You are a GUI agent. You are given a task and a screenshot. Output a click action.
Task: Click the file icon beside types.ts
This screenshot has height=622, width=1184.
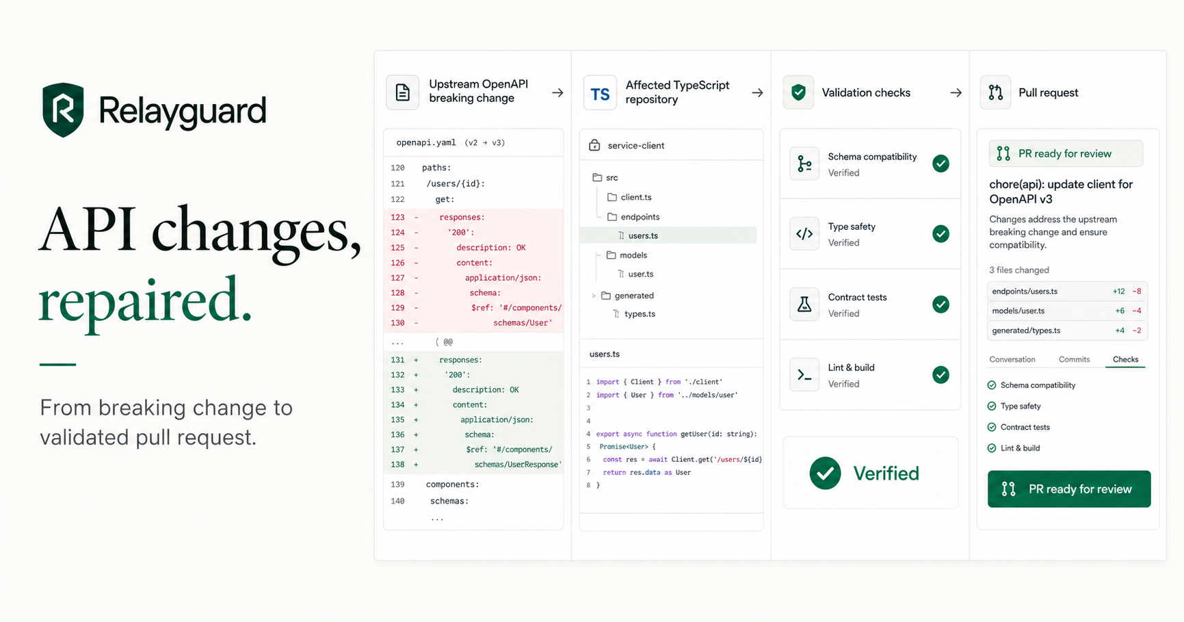click(x=616, y=314)
